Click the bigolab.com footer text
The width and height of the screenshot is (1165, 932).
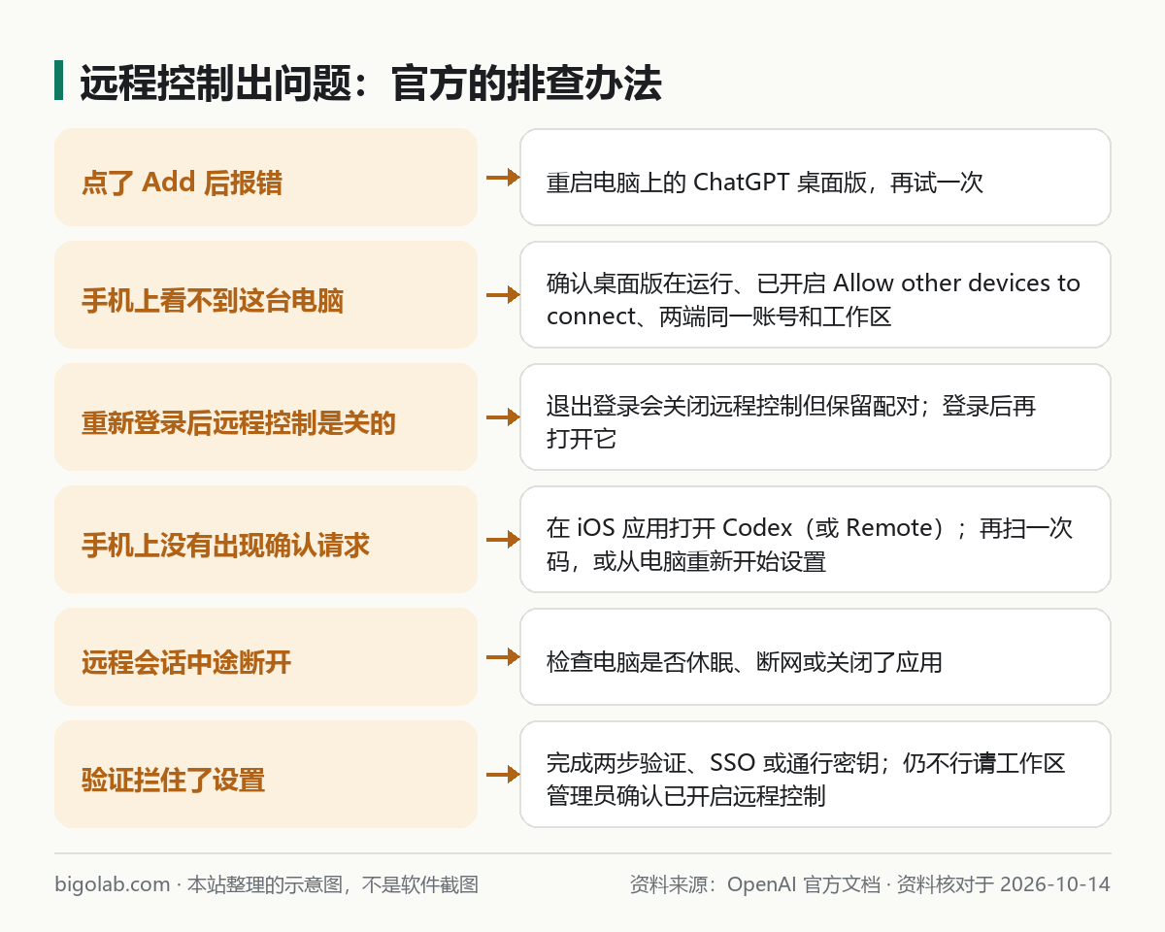tap(113, 884)
